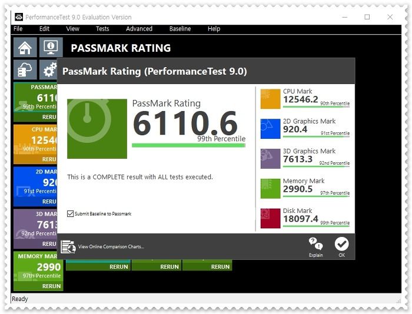Click the purple 3D Graphics Mark icon
412x314 pixels.
pyautogui.click(x=270, y=159)
